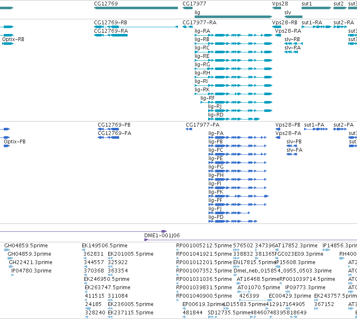Select EST GH22421.3prime
Screen dimensions: 357x319
tap(11, 267)
